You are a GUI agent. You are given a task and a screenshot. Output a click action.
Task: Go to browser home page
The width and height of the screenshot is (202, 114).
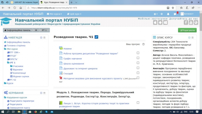[x=21, y=8]
